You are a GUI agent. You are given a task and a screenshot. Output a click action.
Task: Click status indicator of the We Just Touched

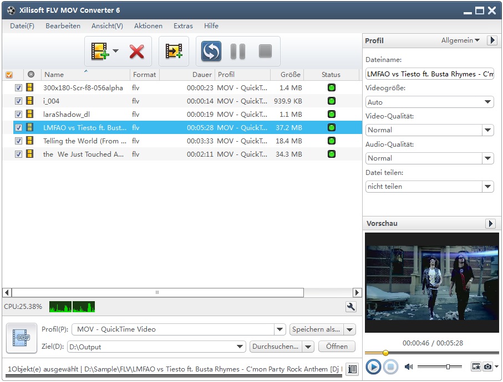[332, 154]
